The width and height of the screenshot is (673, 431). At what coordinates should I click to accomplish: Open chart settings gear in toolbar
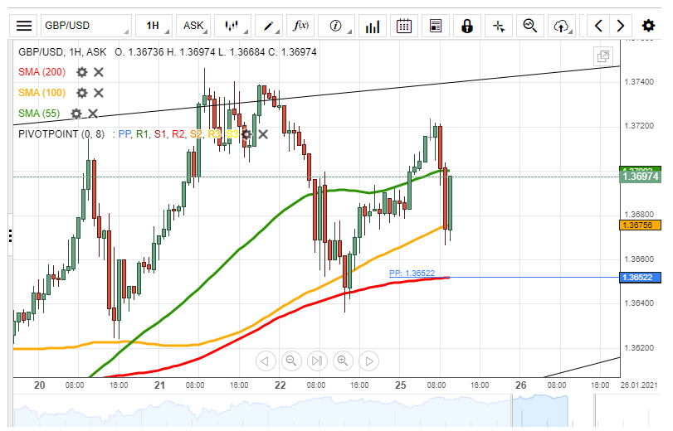(648, 26)
